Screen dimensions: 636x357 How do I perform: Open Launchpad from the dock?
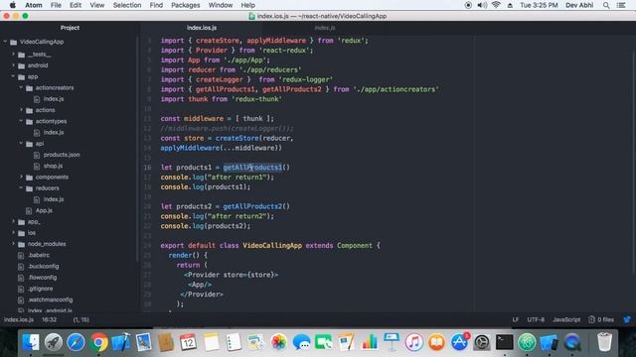pyautogui.click(x=53, y=342)
